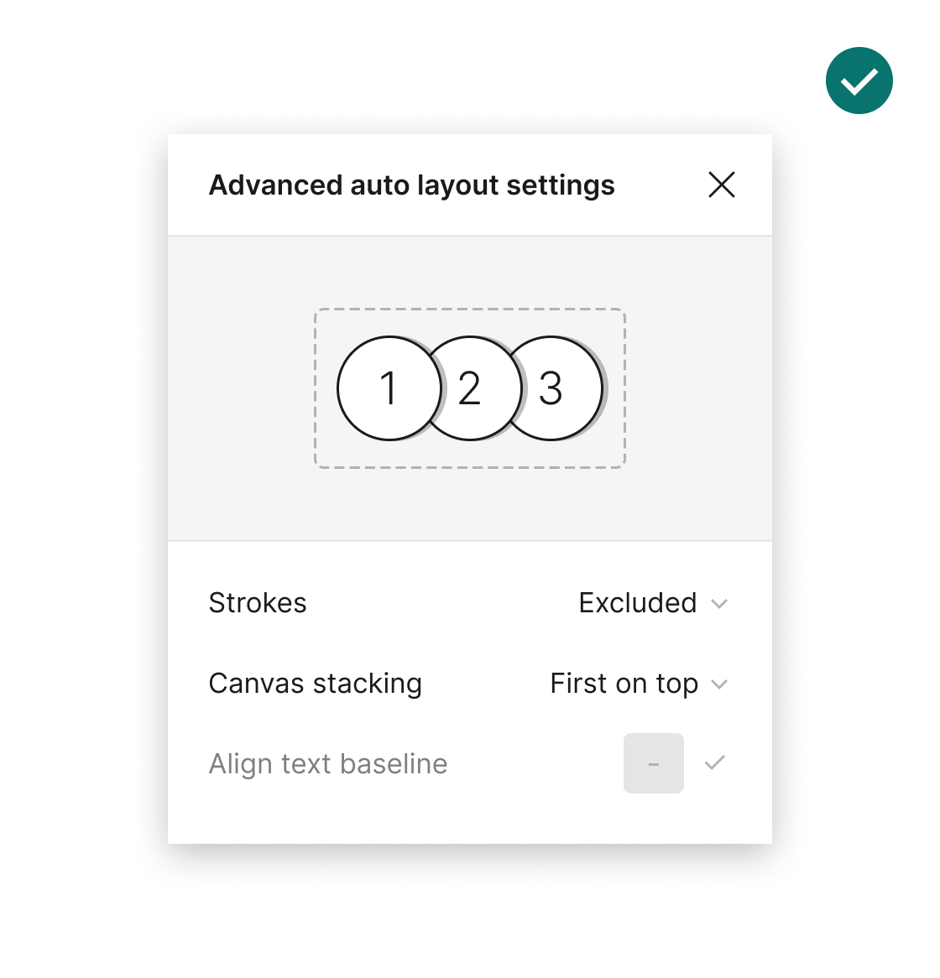Click the gray checkmark beside Align text baseline
Screen dimensions: 940x978
(715, 763)
